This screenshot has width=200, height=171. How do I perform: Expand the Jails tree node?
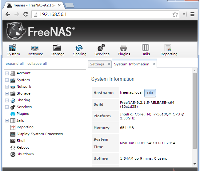[x=7, y=120]
